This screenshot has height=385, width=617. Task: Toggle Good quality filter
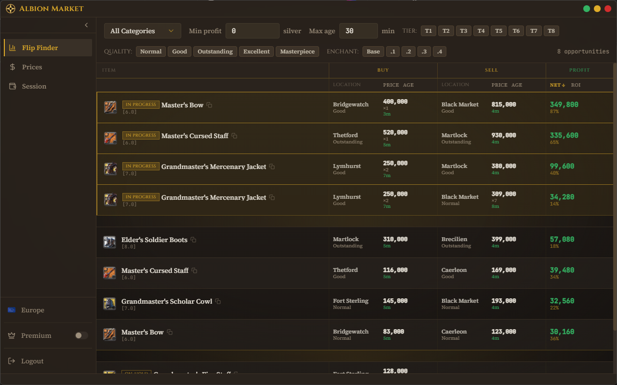pyautogui.click(x=179, y=51)
